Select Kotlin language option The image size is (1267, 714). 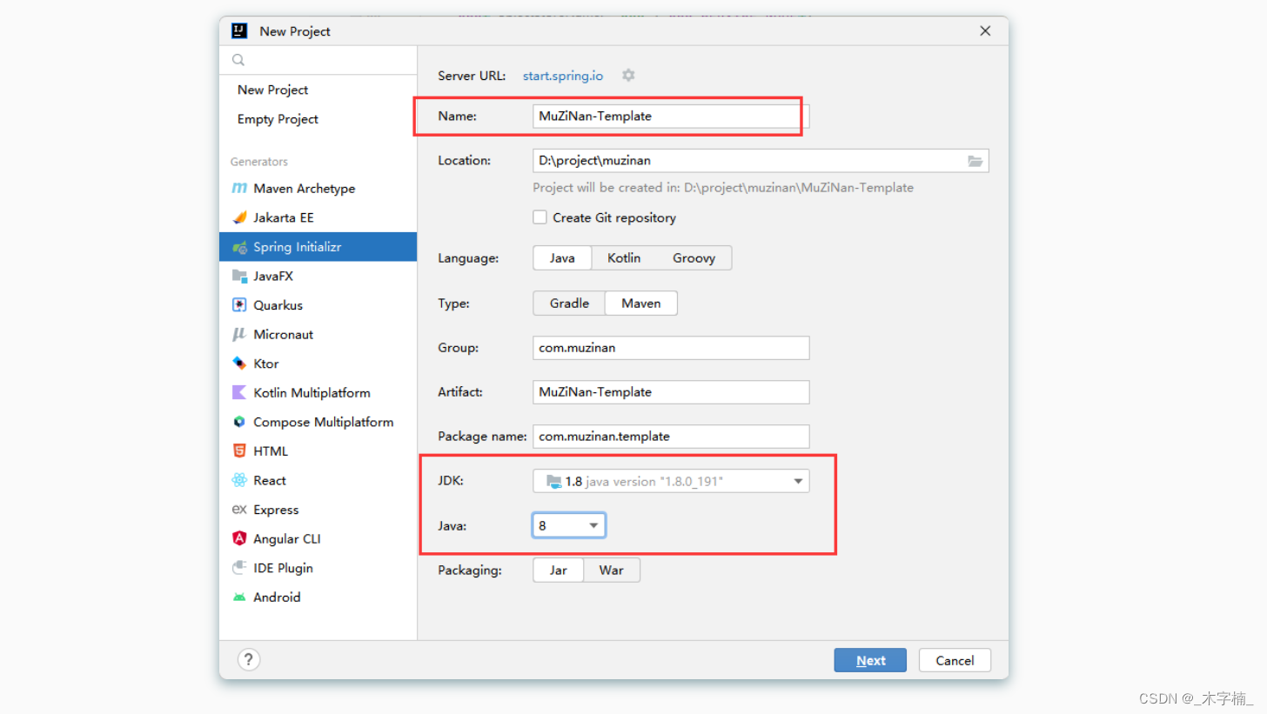[x=624, y=258]
